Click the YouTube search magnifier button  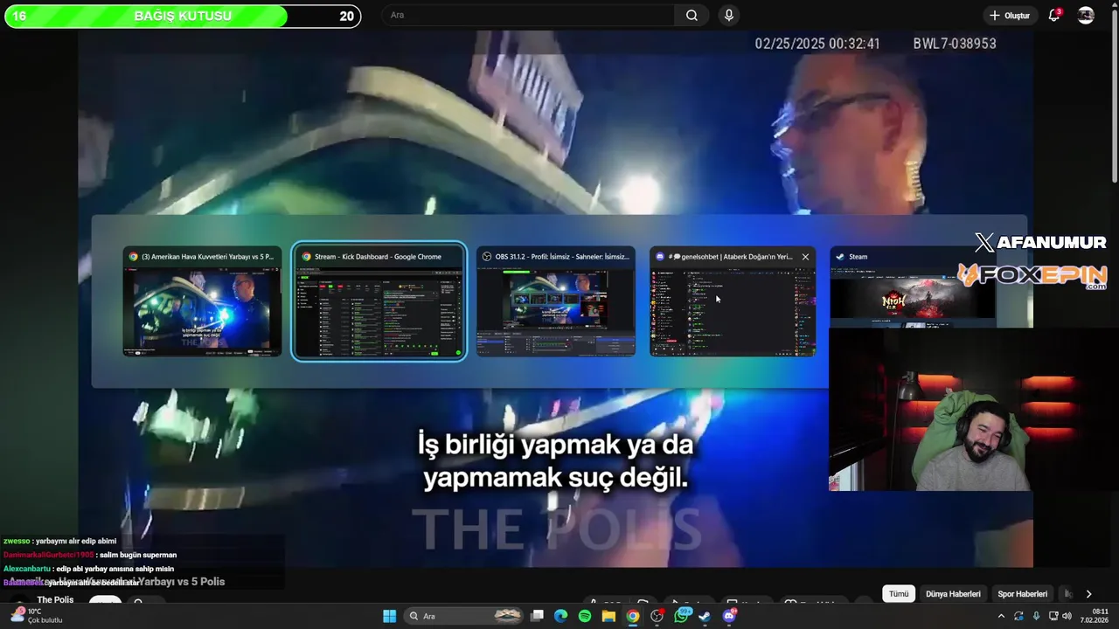[692, 15]
